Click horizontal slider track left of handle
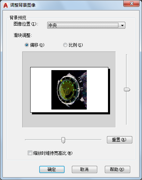 pyautogui.click(x=43, y=140)
